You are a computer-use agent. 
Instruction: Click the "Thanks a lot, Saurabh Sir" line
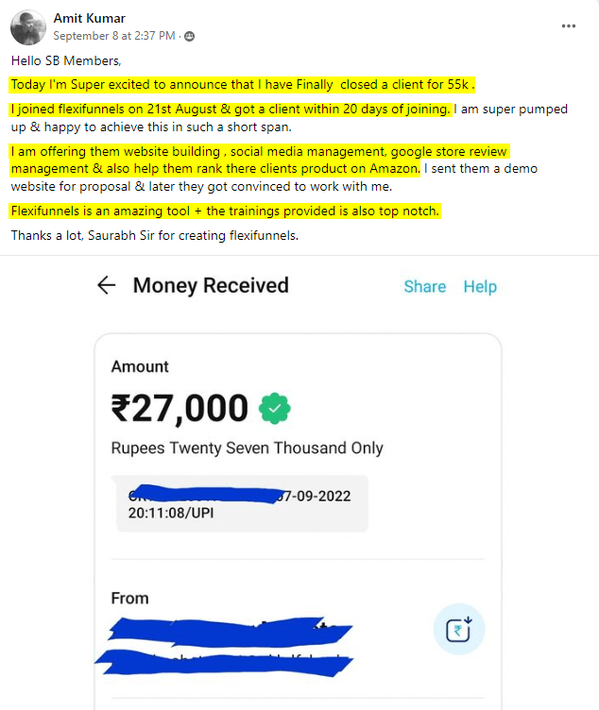[x=154, y=235]
